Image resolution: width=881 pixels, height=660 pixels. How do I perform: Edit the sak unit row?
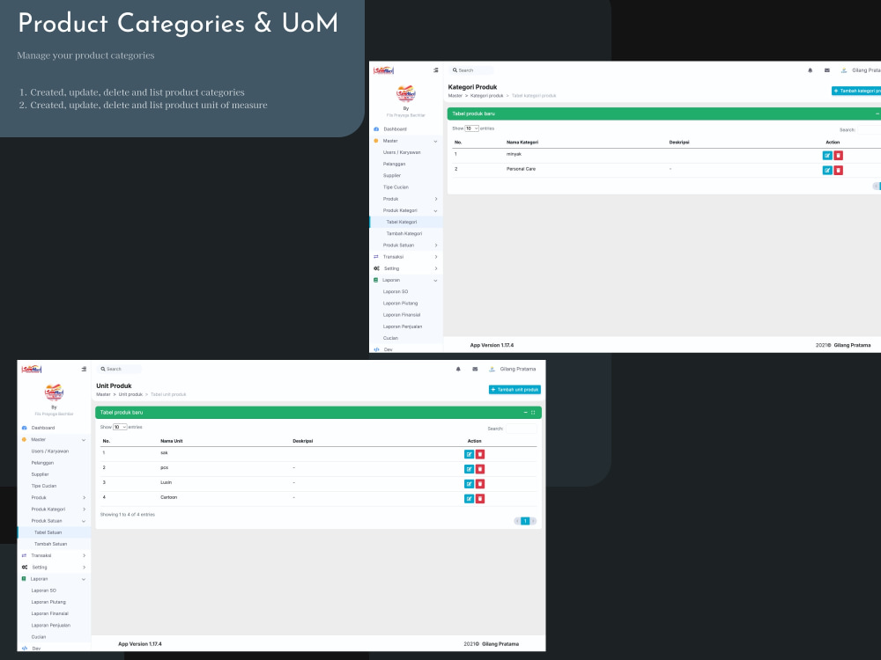470,454
